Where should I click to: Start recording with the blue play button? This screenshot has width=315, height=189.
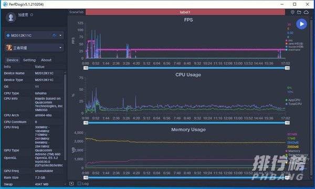click(x=301, y=24)
